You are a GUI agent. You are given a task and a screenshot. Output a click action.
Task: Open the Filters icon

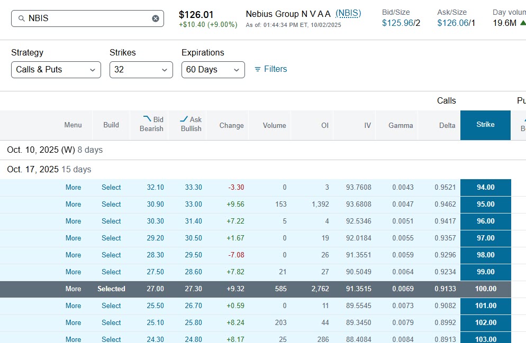(x=258, y=69)
